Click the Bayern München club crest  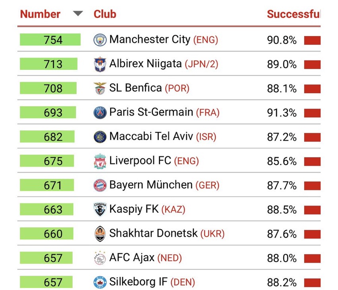point(100,185)
